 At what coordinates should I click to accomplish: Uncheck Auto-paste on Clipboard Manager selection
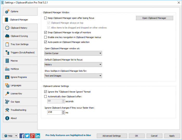point(45,42)
